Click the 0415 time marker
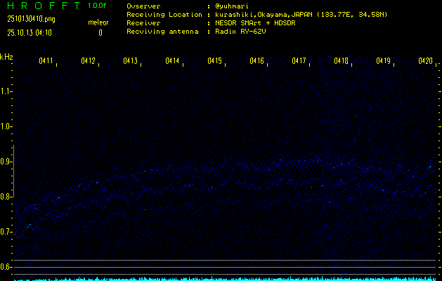This screenshot has width=442, height=281. pos(215,62)
